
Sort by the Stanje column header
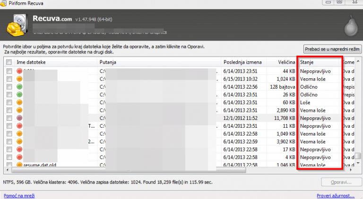pyautogui.click(x=319, y=62)
